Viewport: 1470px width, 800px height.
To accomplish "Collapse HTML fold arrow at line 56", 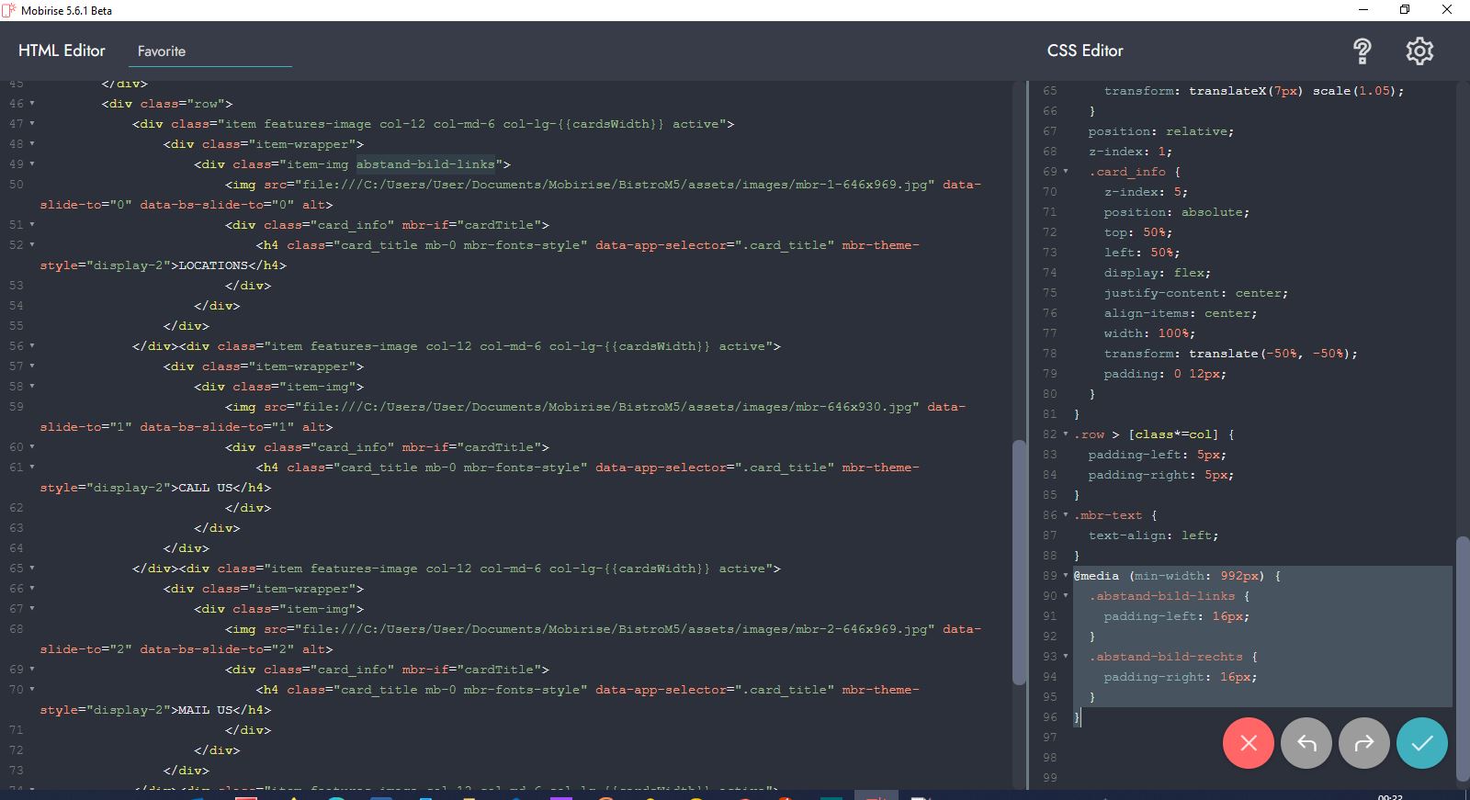I will click(32, 346).
